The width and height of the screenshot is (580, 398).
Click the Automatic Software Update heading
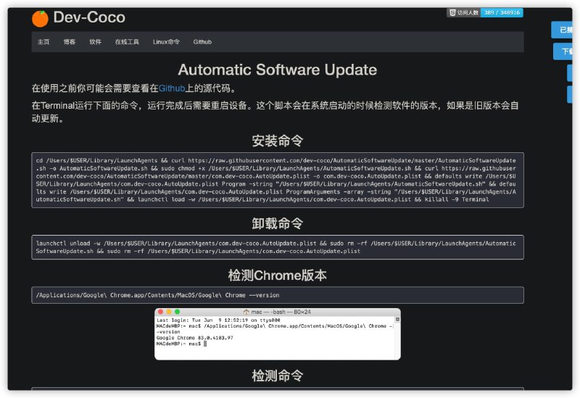point(278,70)
